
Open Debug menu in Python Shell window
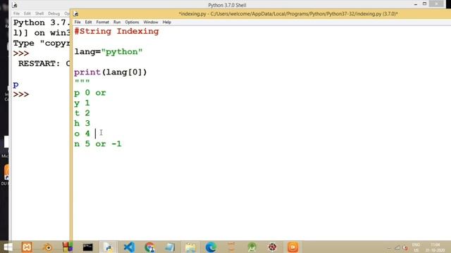point(54,13)
